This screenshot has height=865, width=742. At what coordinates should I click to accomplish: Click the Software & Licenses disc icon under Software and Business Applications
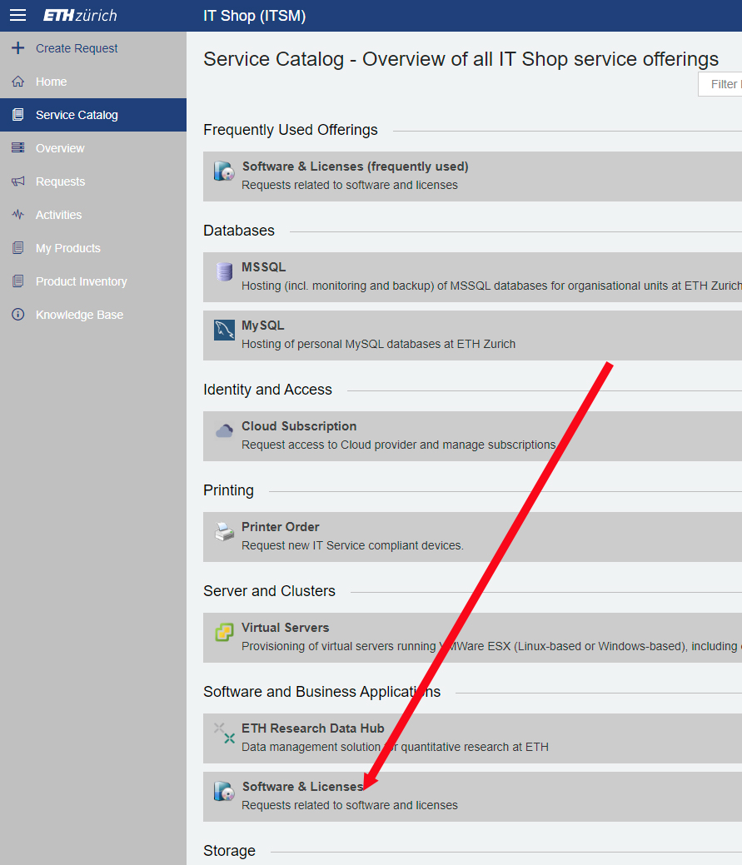tap(224, 792)
